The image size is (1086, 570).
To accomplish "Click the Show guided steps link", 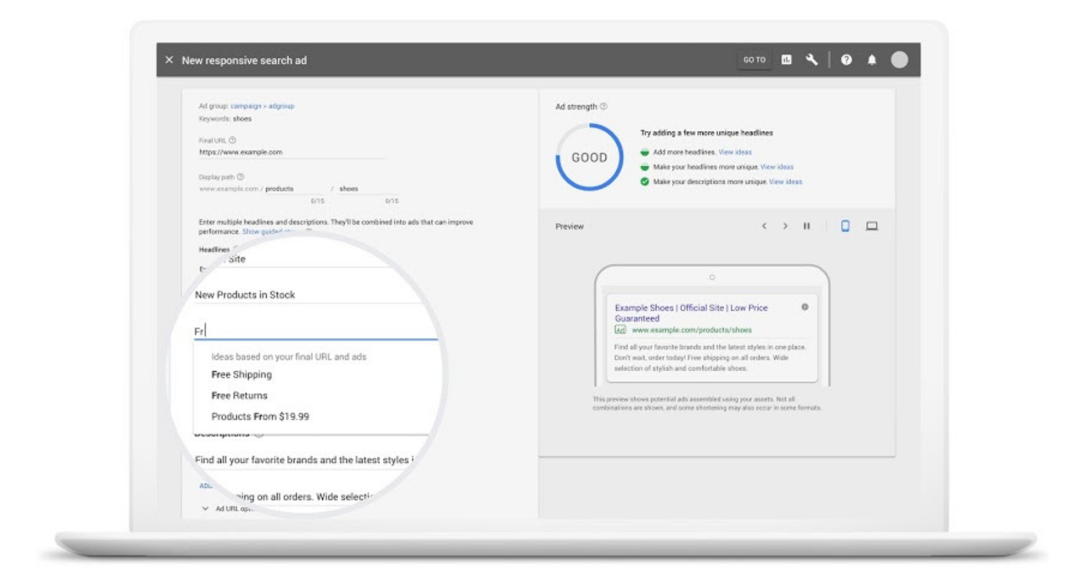I will (269, 231).
